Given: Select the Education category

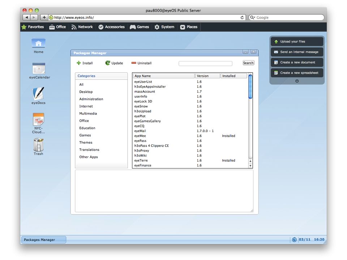Looking at the screenshot, I should (87, 128).
